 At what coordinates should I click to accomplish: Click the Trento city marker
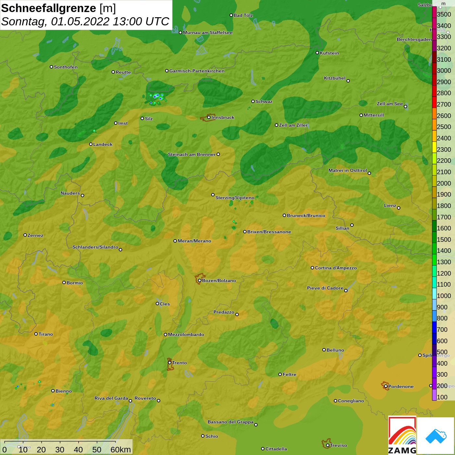tap(170, 363)
